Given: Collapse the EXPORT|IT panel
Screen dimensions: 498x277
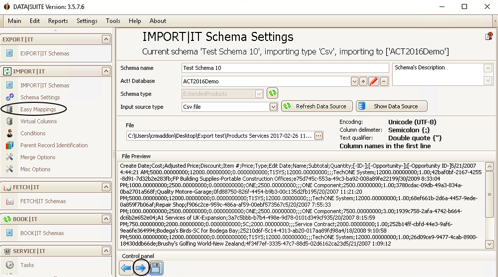Looking at the screenshot, I should point(106,39).
